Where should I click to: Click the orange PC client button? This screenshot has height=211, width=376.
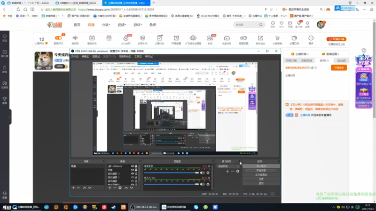pos(336,39)
